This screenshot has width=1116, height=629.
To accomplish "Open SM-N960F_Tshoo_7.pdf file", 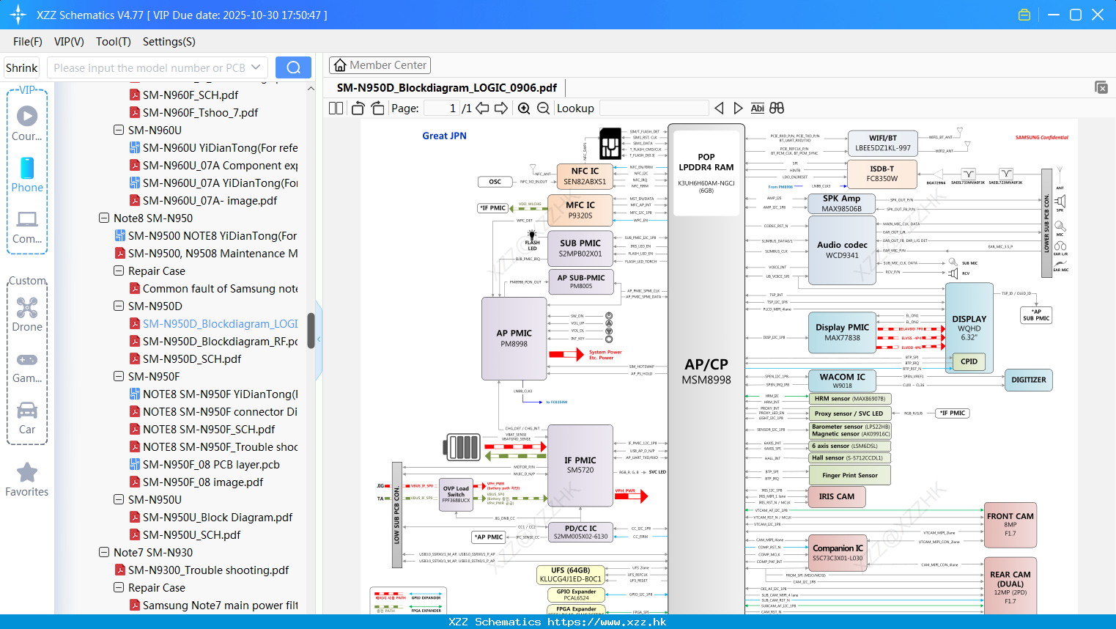I will 200,112.
